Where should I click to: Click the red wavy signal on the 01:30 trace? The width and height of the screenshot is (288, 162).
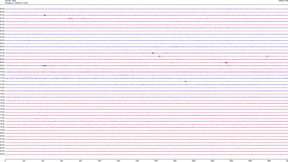click(236, 18)
